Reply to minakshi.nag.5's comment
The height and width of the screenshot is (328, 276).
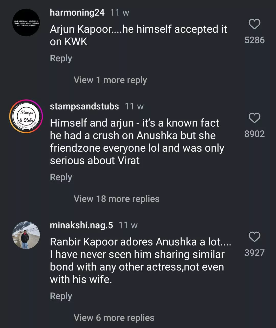(x=61, y=296)
